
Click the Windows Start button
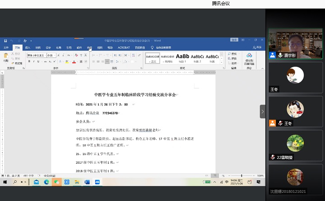(x=5, y=182)
